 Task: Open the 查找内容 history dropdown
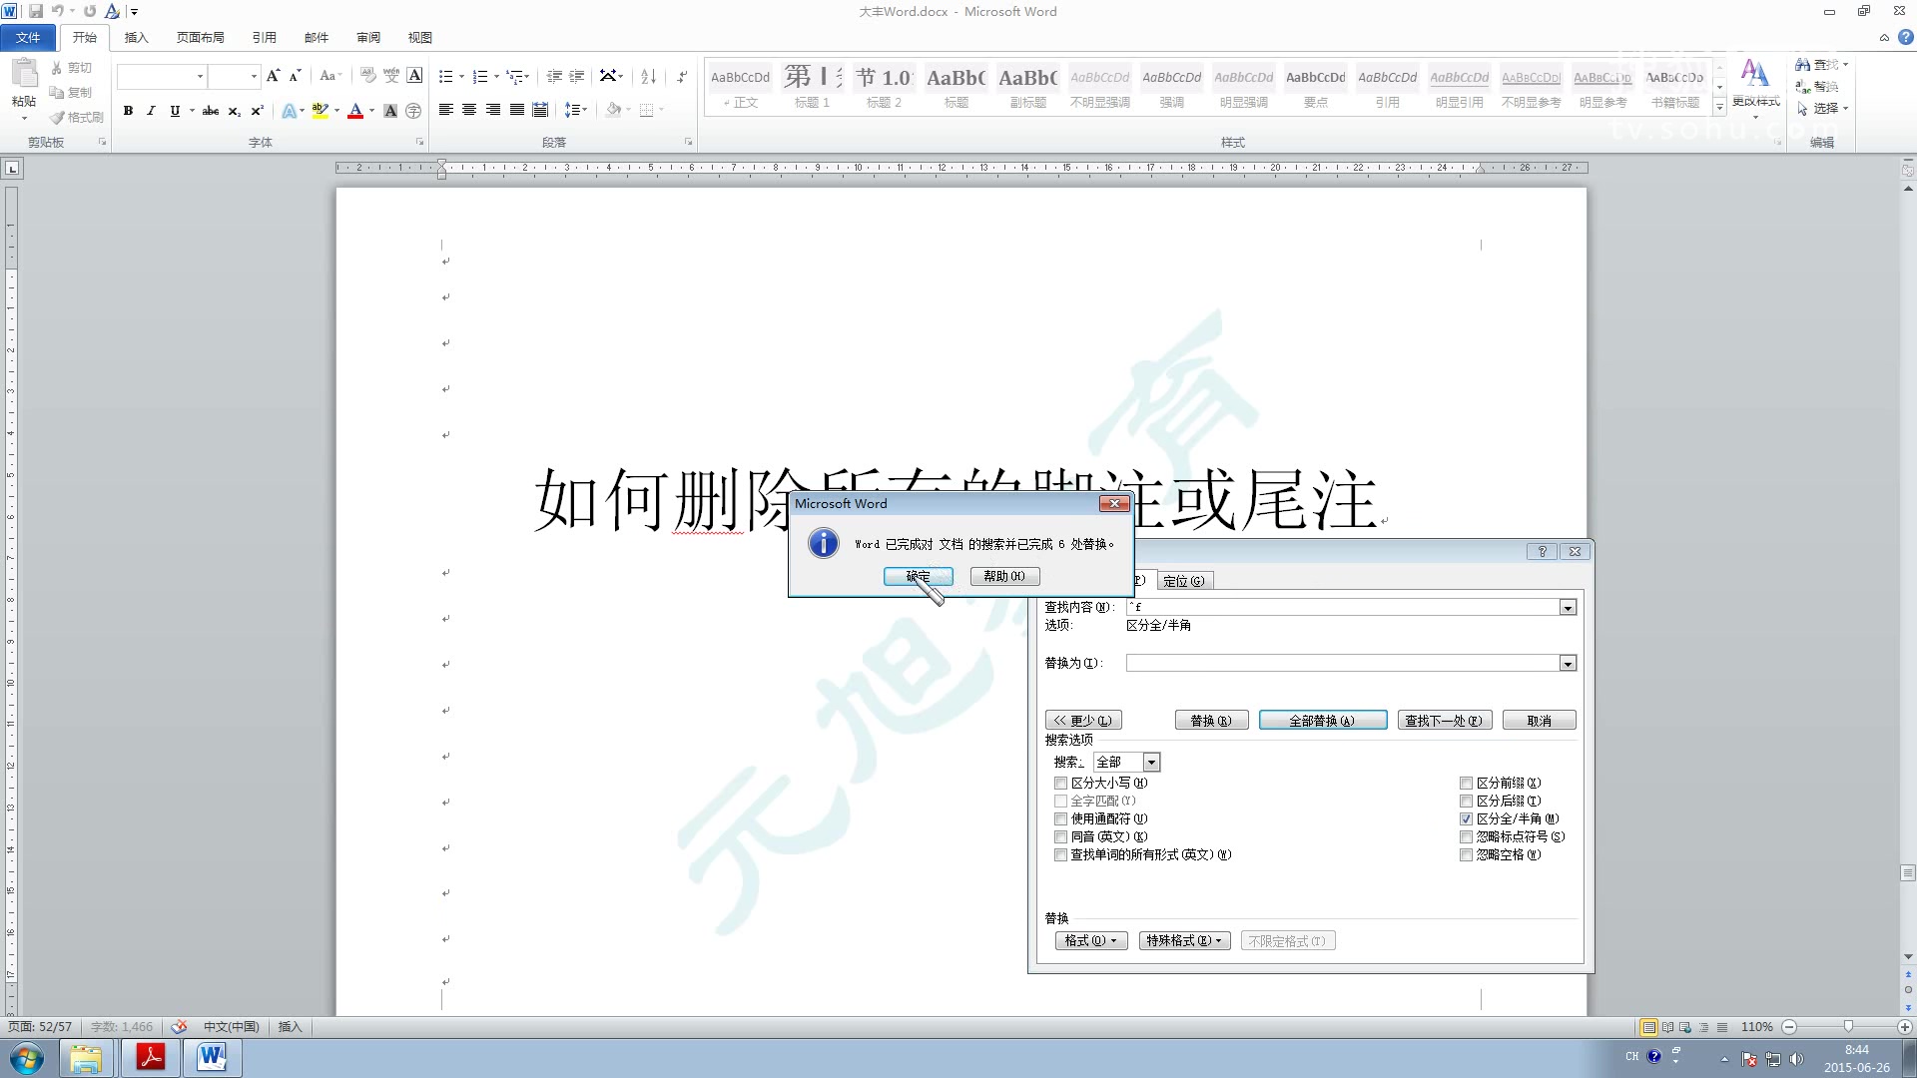[x=1568, y=607]
